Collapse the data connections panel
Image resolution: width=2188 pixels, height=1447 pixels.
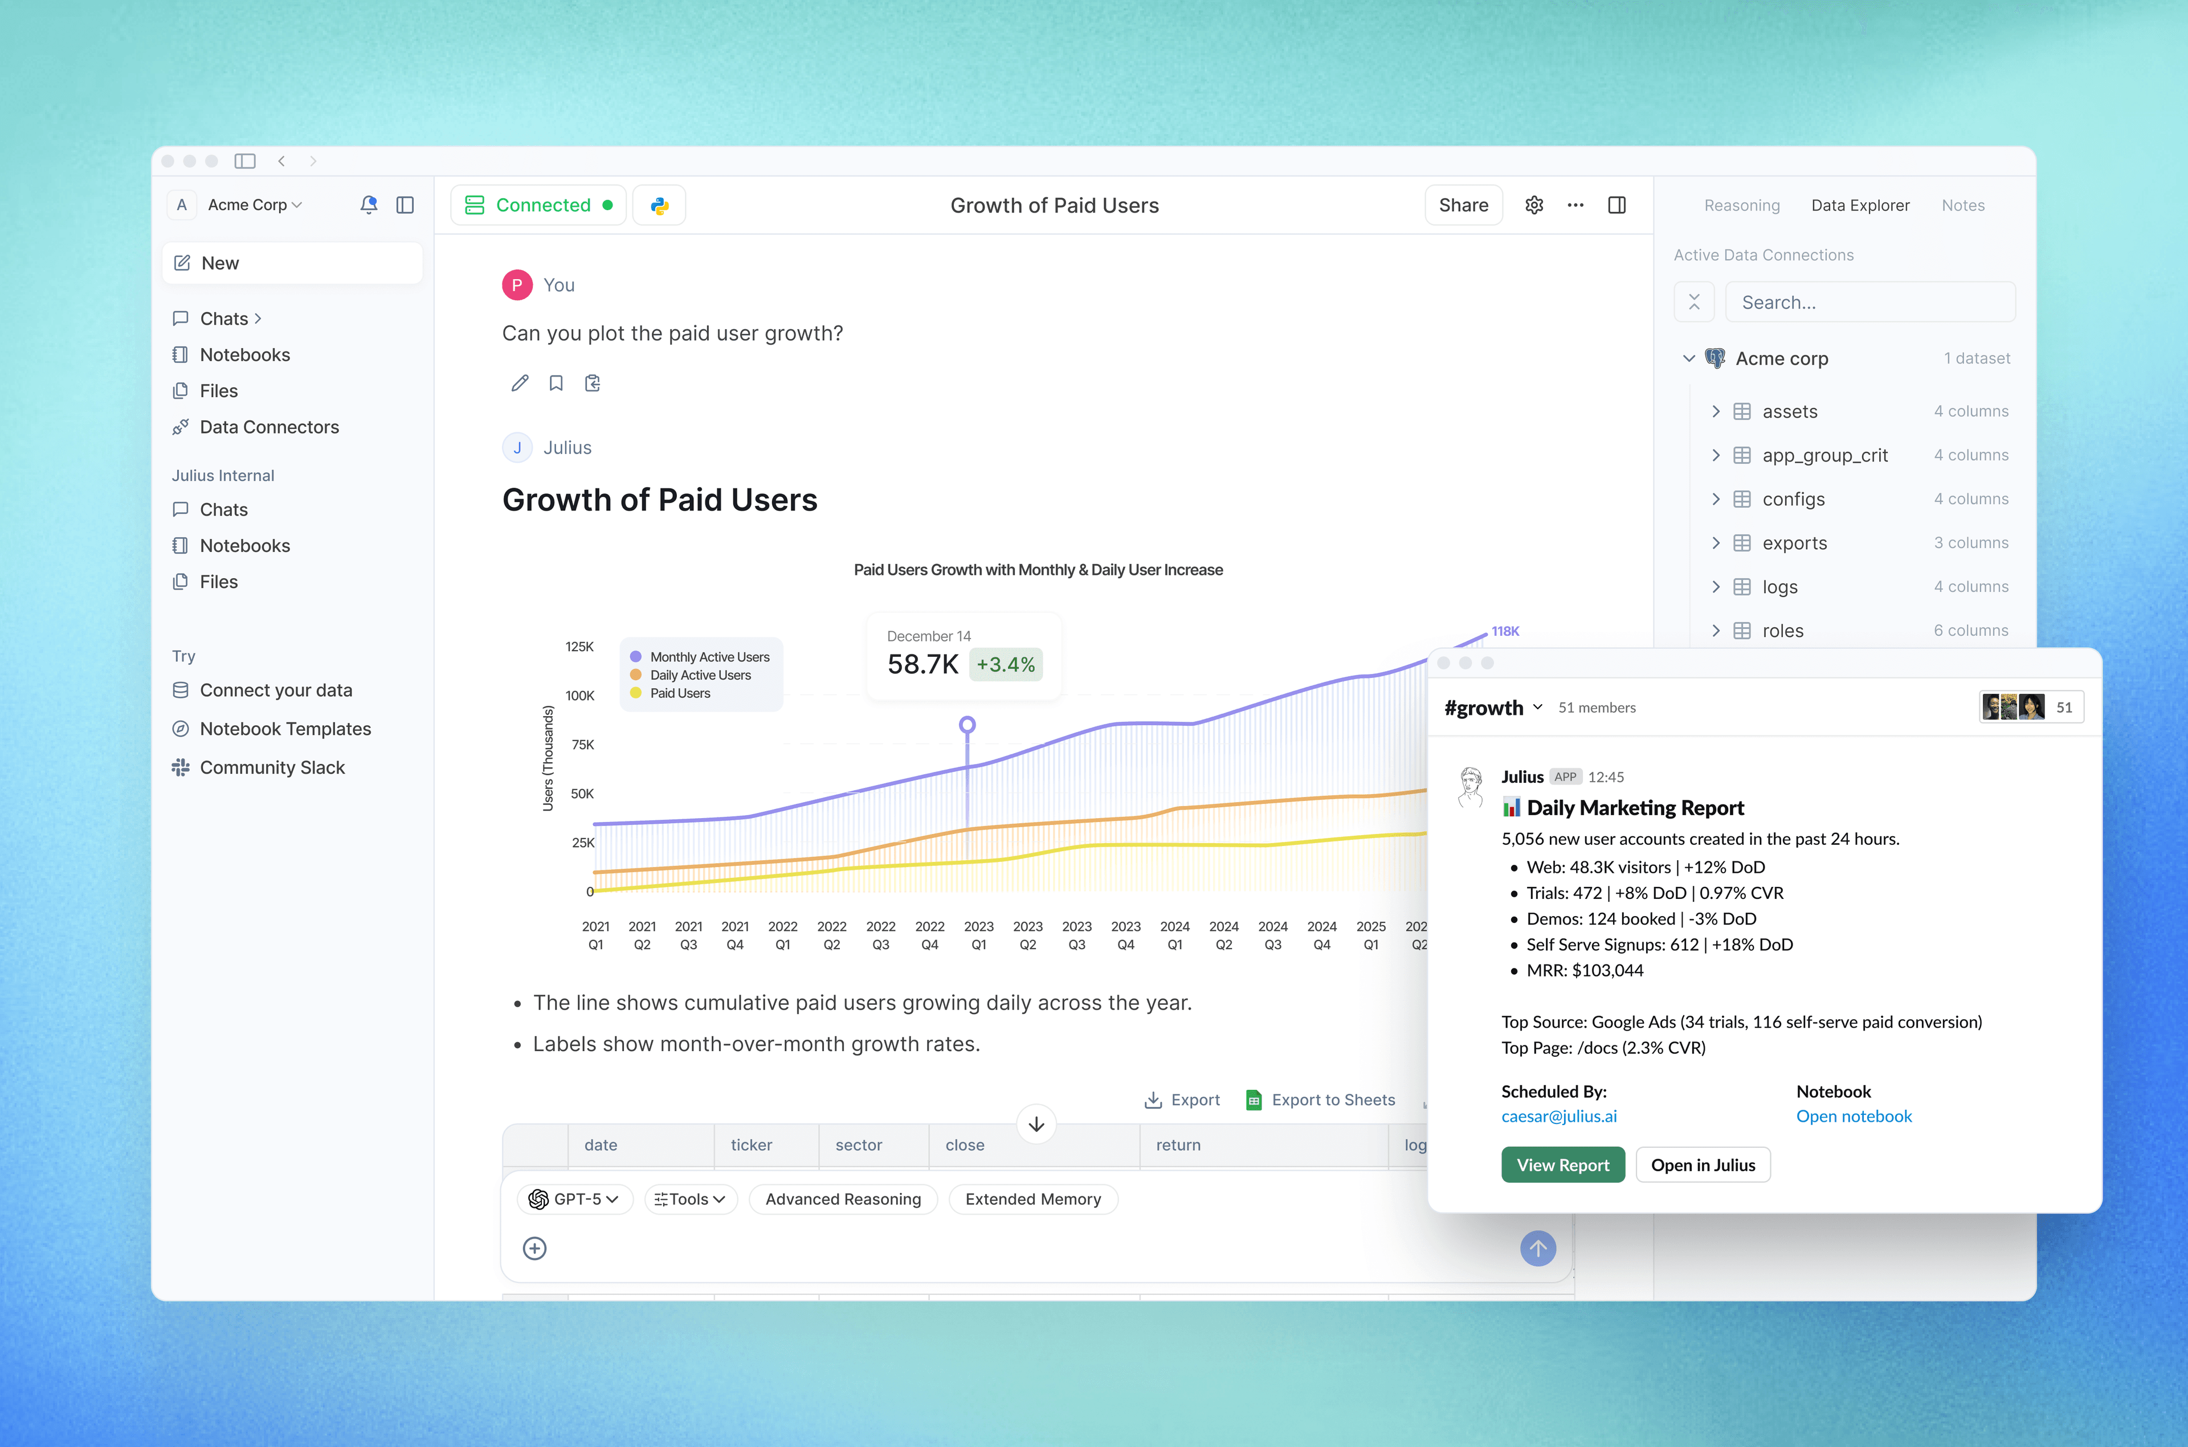[x=1695, y=301]
